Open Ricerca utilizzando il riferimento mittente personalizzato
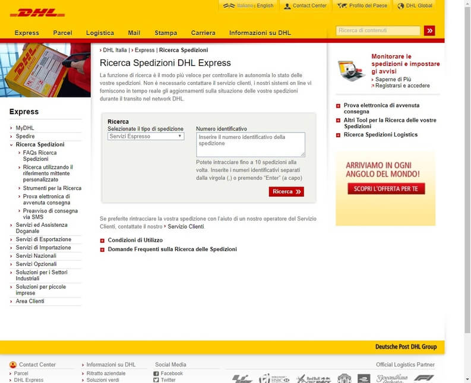The width and height of the screenshot is (471, 383). tap(48, 173)
